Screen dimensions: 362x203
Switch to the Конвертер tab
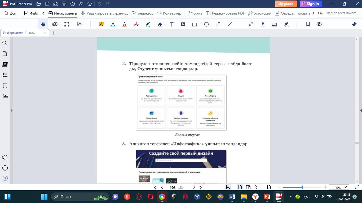(x=169, y=13)
